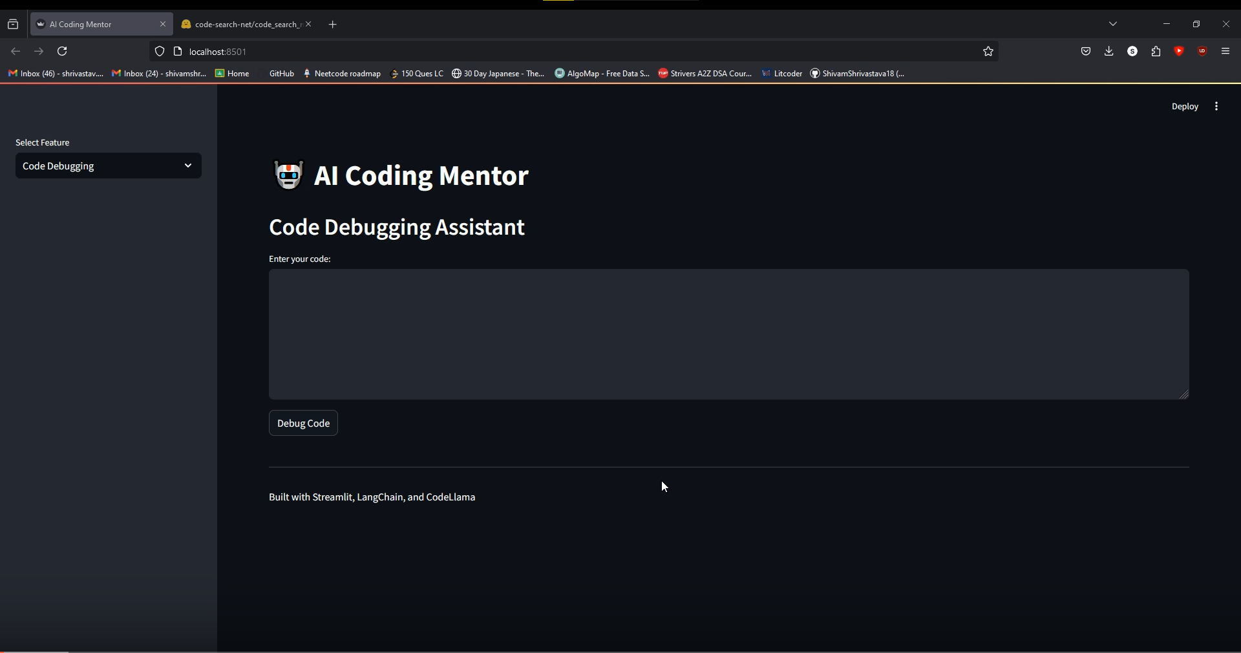1241x653 pixels.
Task: Click the Deploy button
Action: pos(1186,106)
